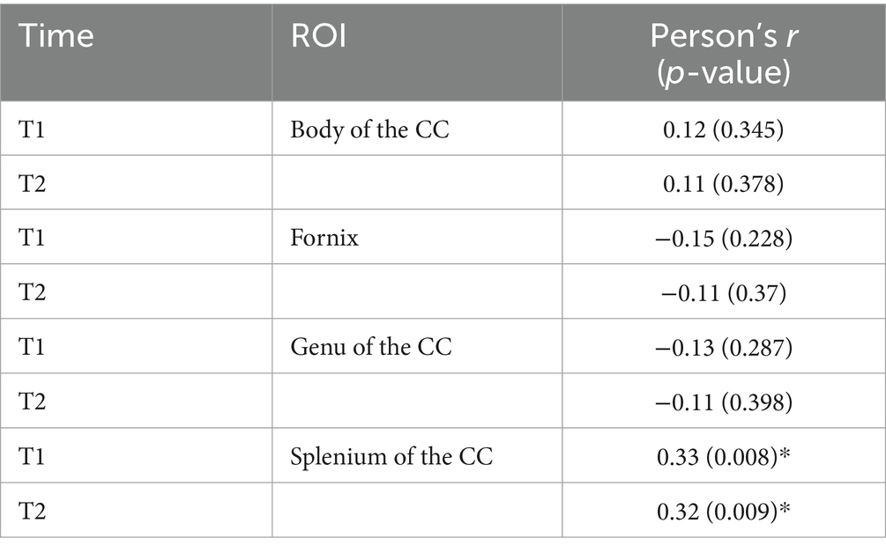Image resolution: width=886 pixels, height=553 pixels.
Task: Click the Fornix cell
Action: coord(324,238)
